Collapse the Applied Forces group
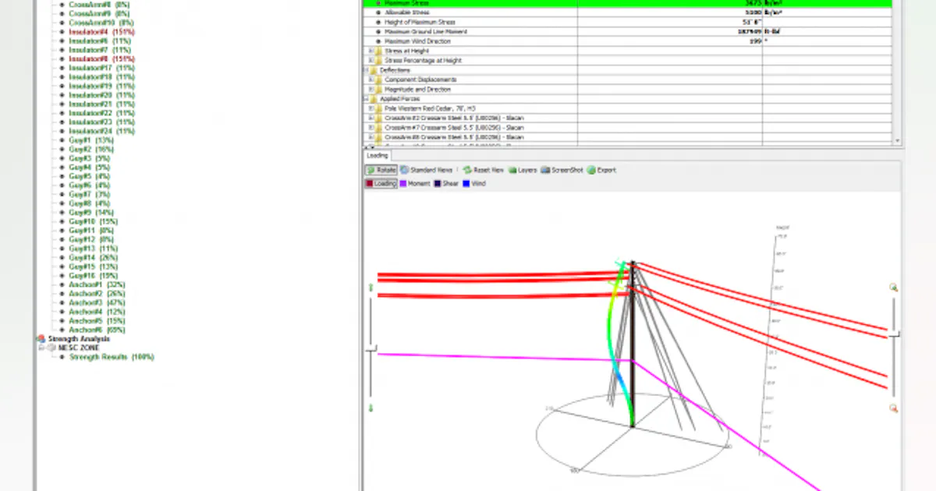Image resolution: width=936 pixels, height=491 pixels. 365,99
